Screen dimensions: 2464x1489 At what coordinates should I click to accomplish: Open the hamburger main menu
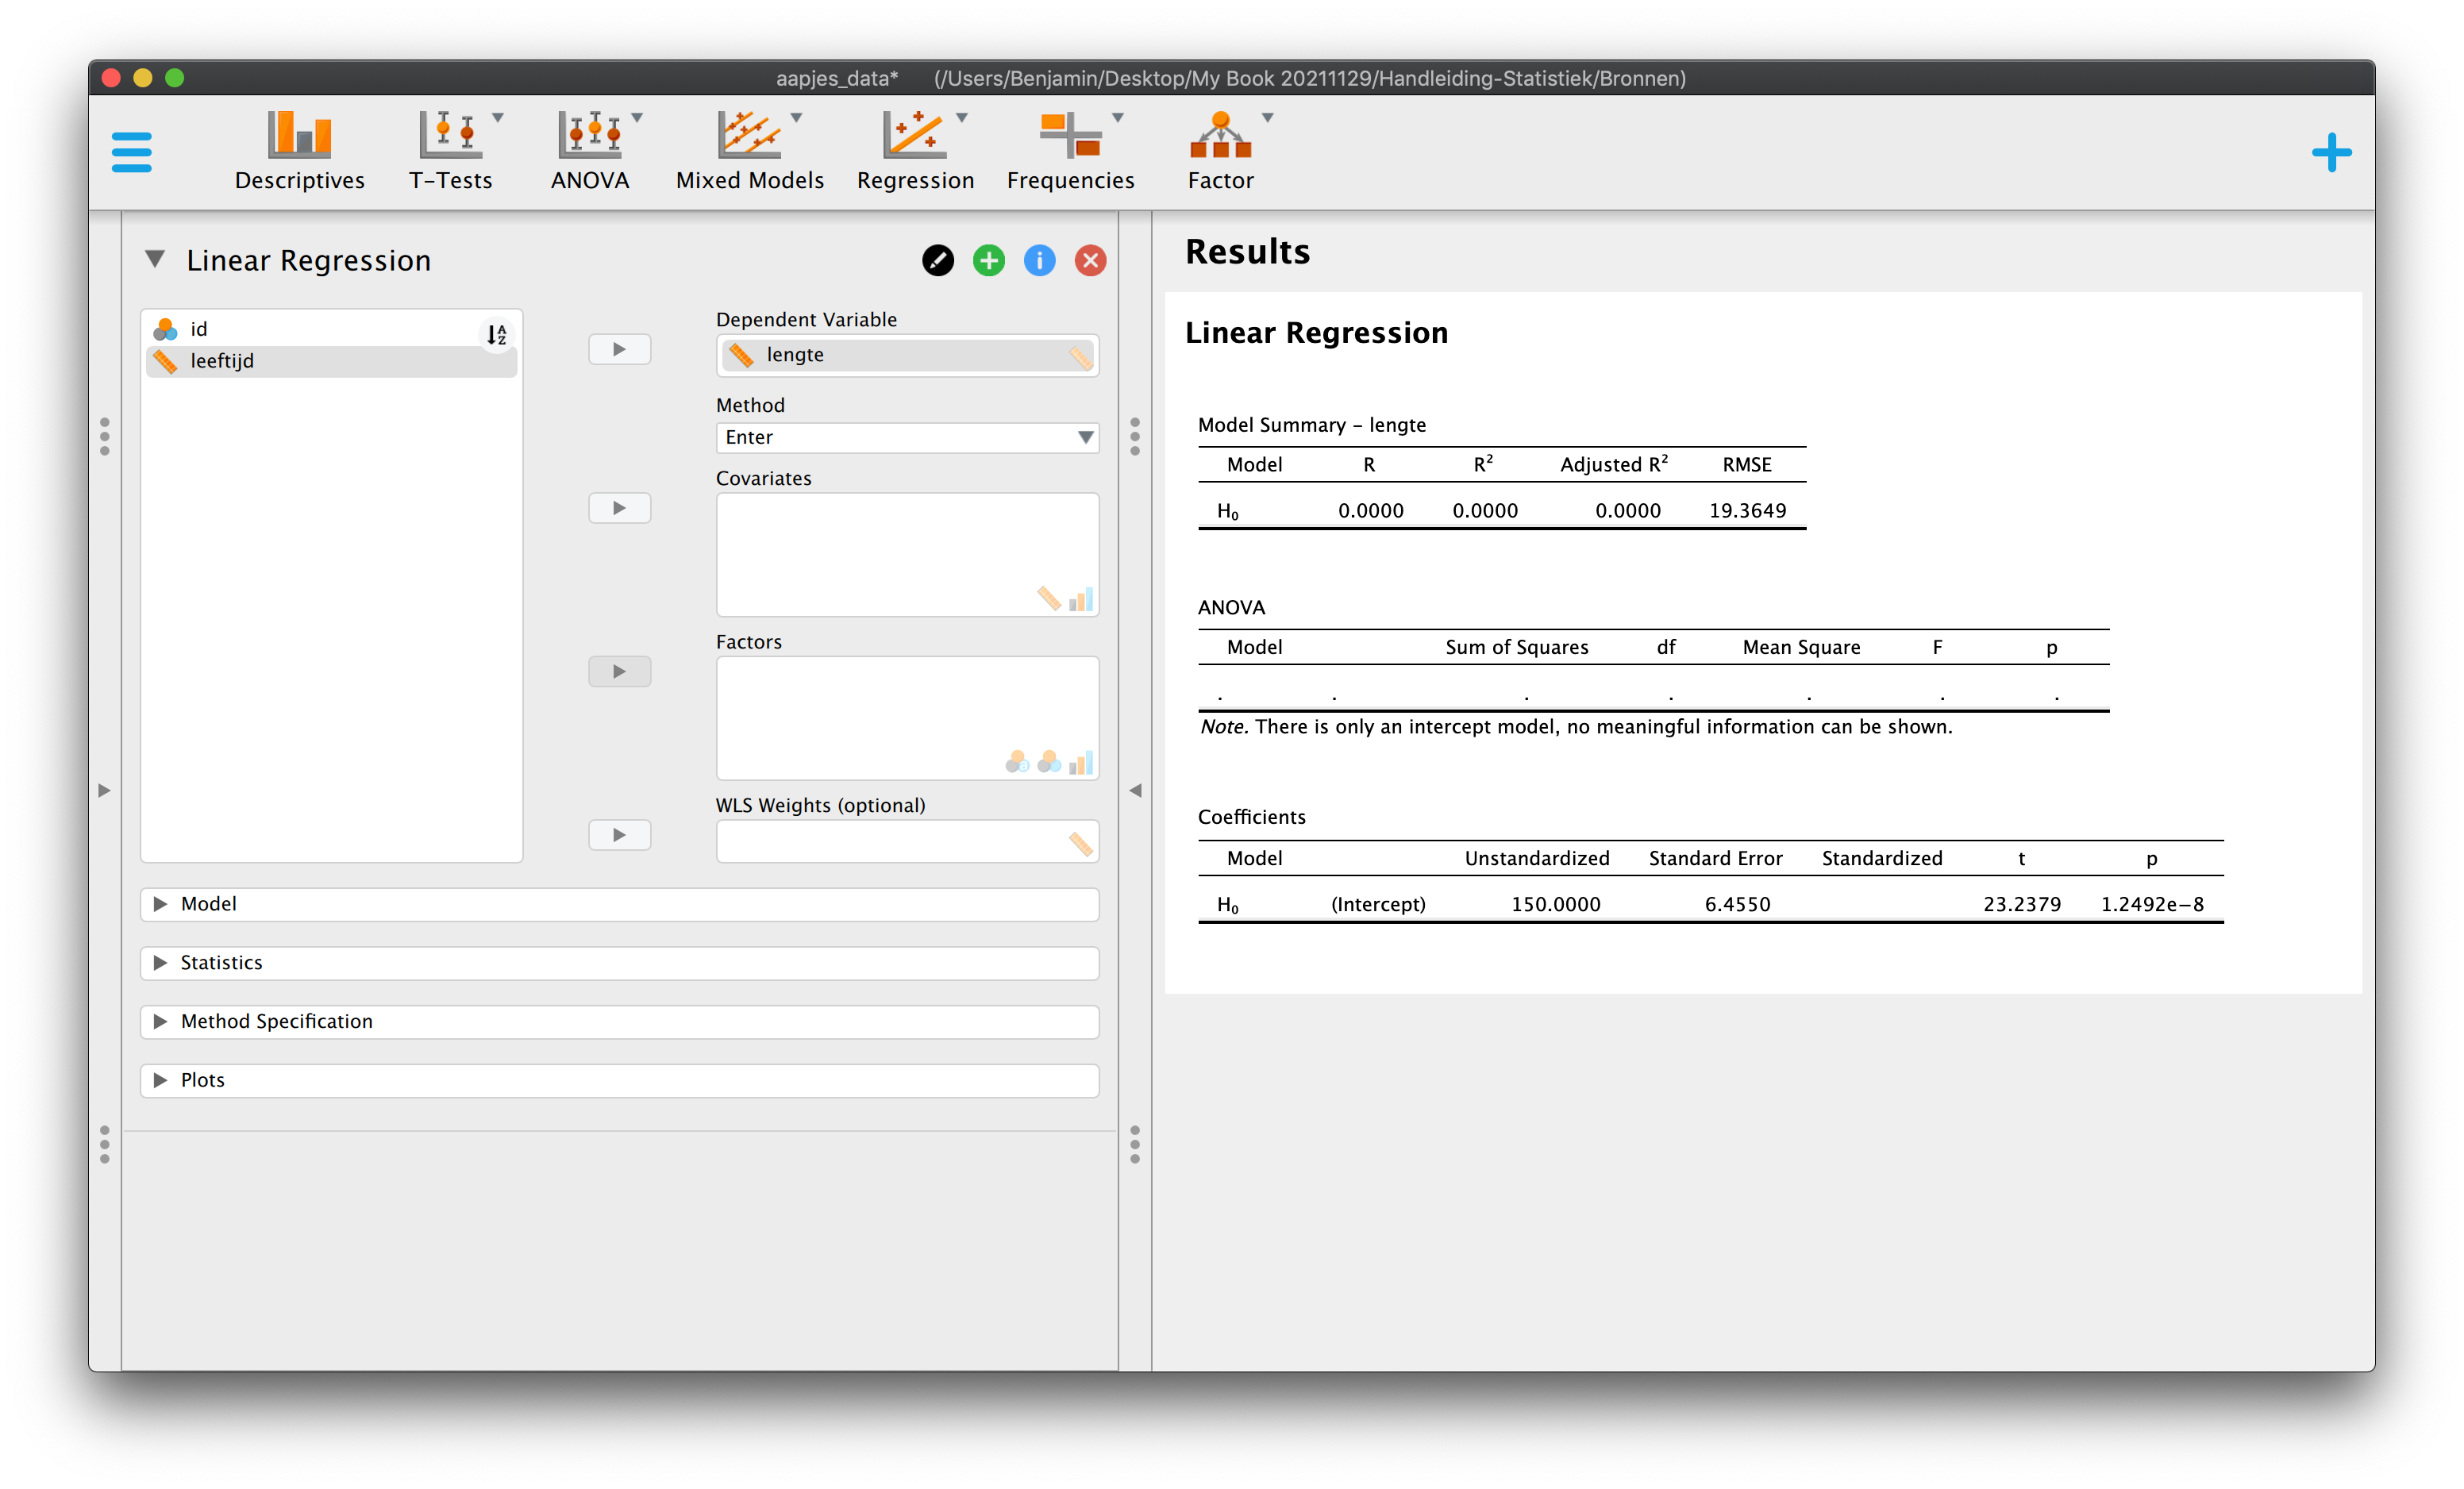(131, 152)
